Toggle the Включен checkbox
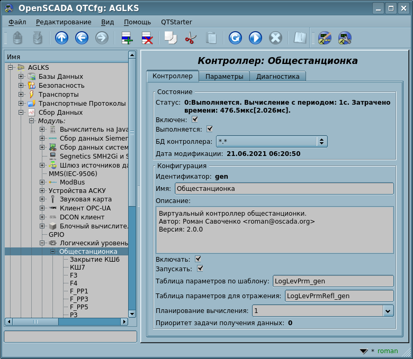The image size is (413, 359). (195, 119)
